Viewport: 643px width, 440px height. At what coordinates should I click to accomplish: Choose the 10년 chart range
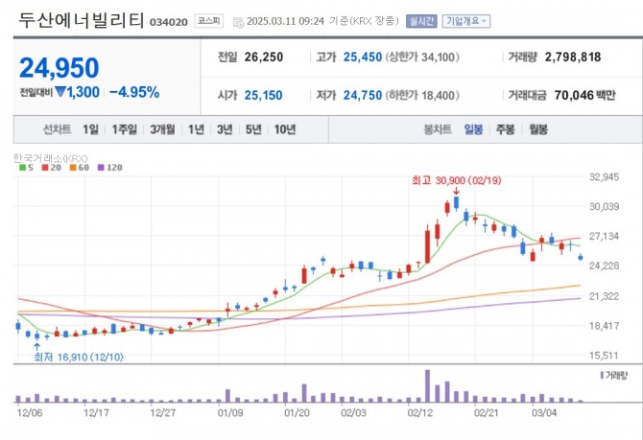point(284,129)
